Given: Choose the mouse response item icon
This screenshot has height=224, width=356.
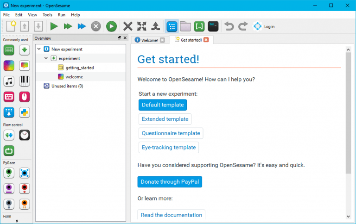Looking at the screenshot, I should point(25,97).
